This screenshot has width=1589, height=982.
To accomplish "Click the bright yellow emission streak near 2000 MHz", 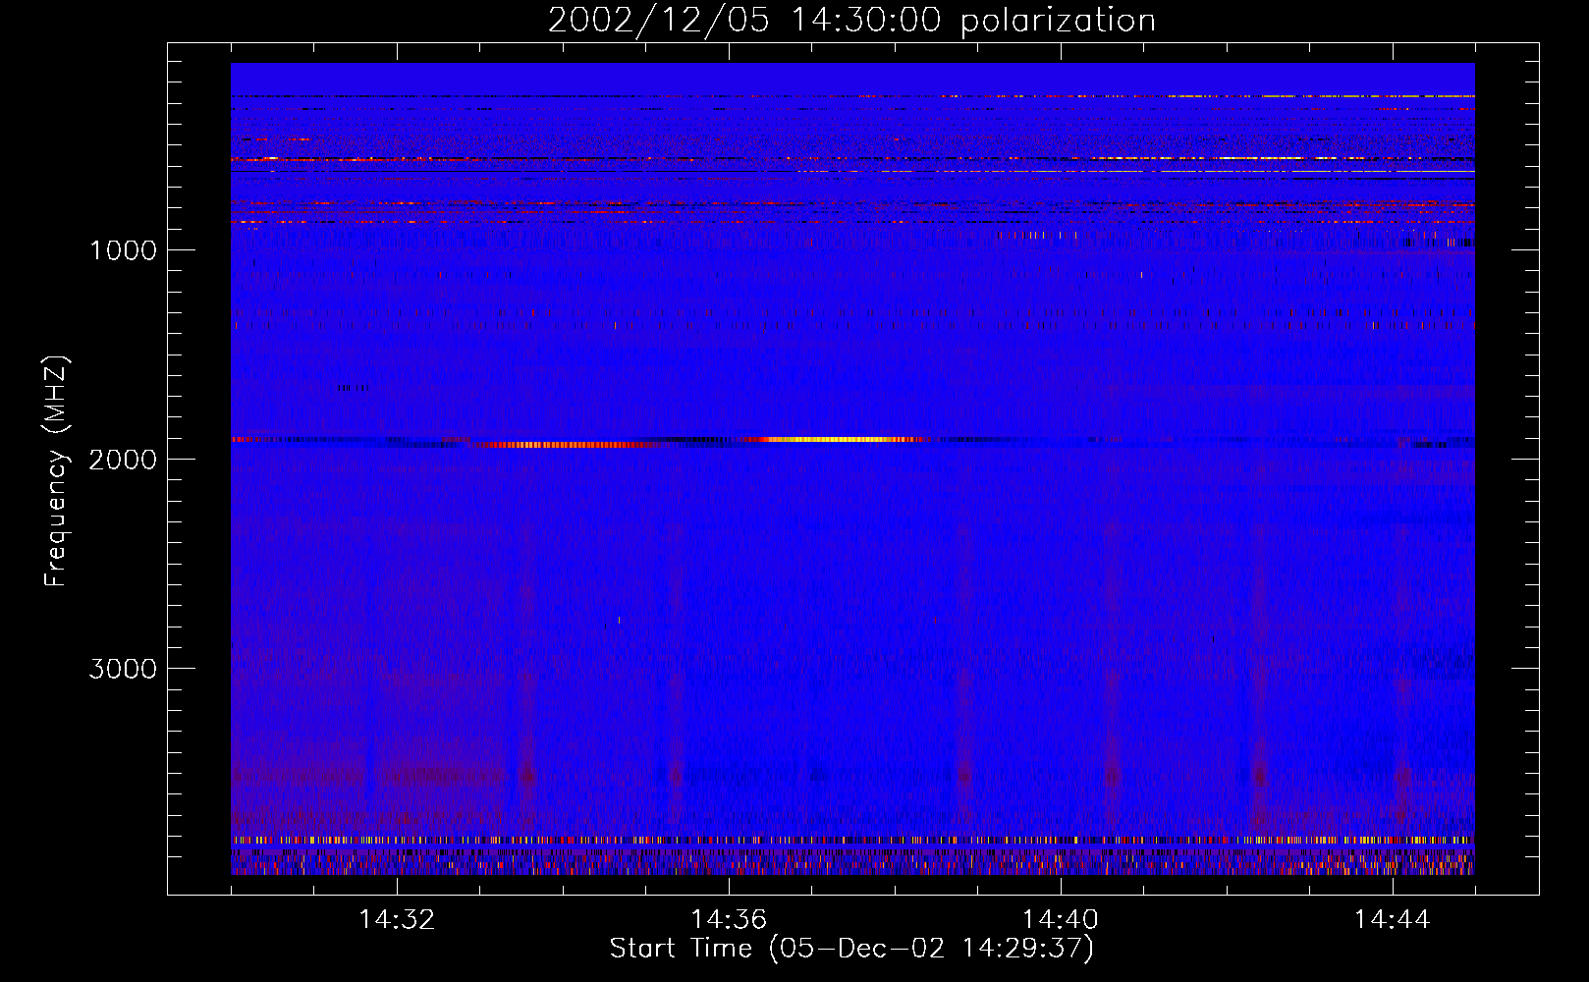I will 835,440.
